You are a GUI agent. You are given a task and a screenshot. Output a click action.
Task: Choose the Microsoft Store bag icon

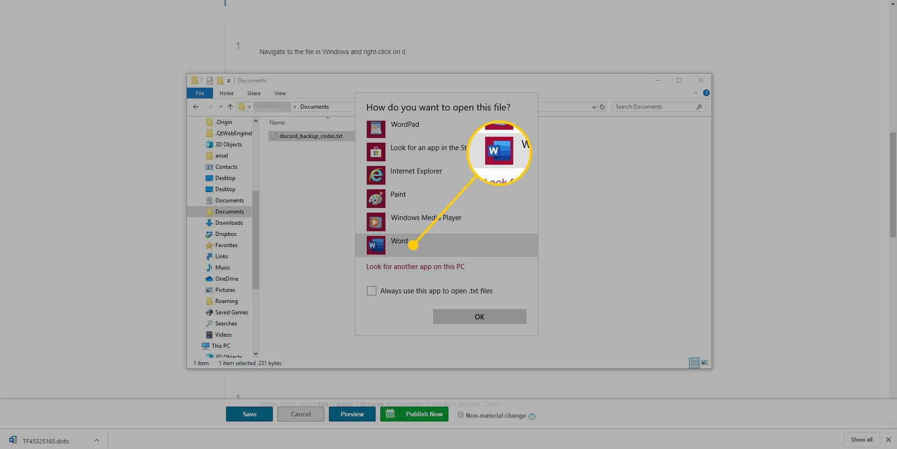click(376, 152)
